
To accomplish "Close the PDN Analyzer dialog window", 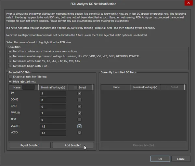I will tap(188, 3).
